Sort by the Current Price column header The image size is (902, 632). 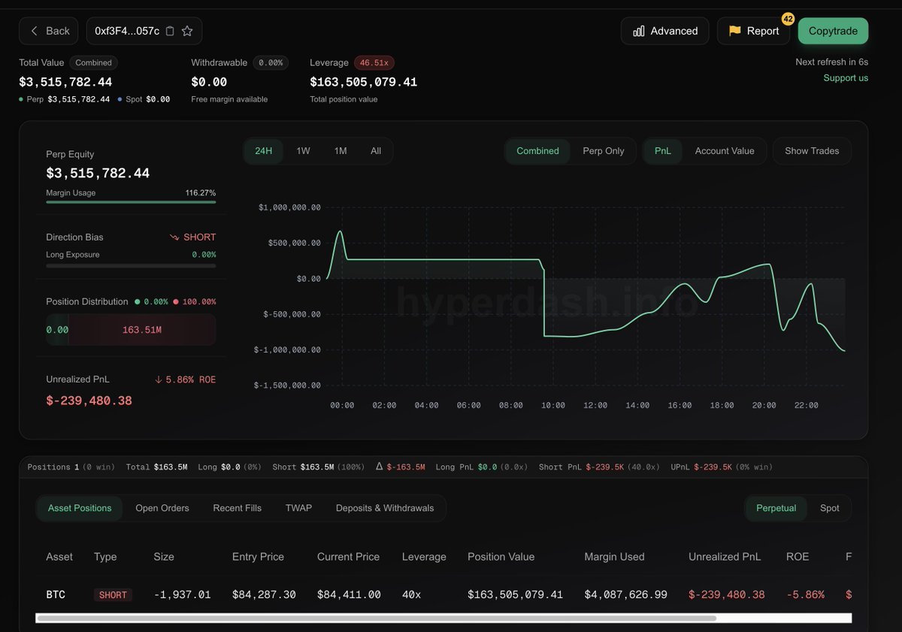coord(348,557)
